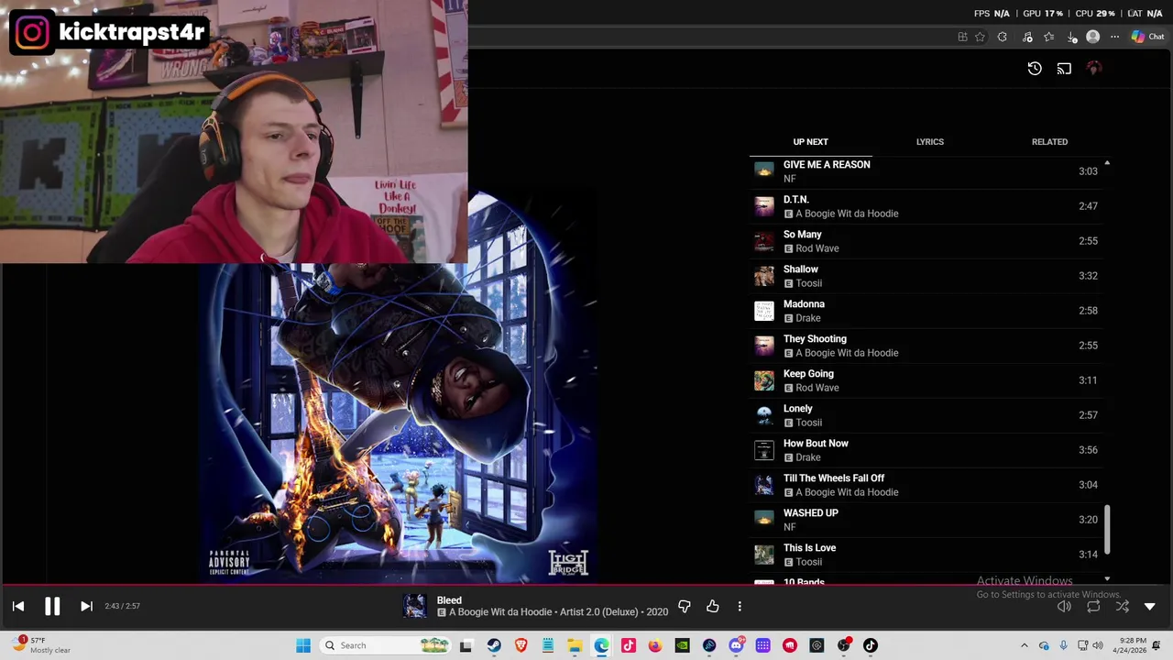
Task: Play GIVE ME A REASON from the queue
Action: [x=926, y=171]
